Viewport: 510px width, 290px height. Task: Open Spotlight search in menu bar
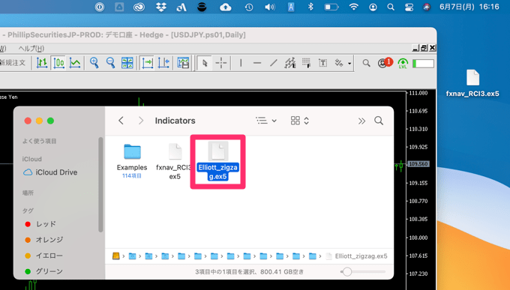tap(391, 7)
